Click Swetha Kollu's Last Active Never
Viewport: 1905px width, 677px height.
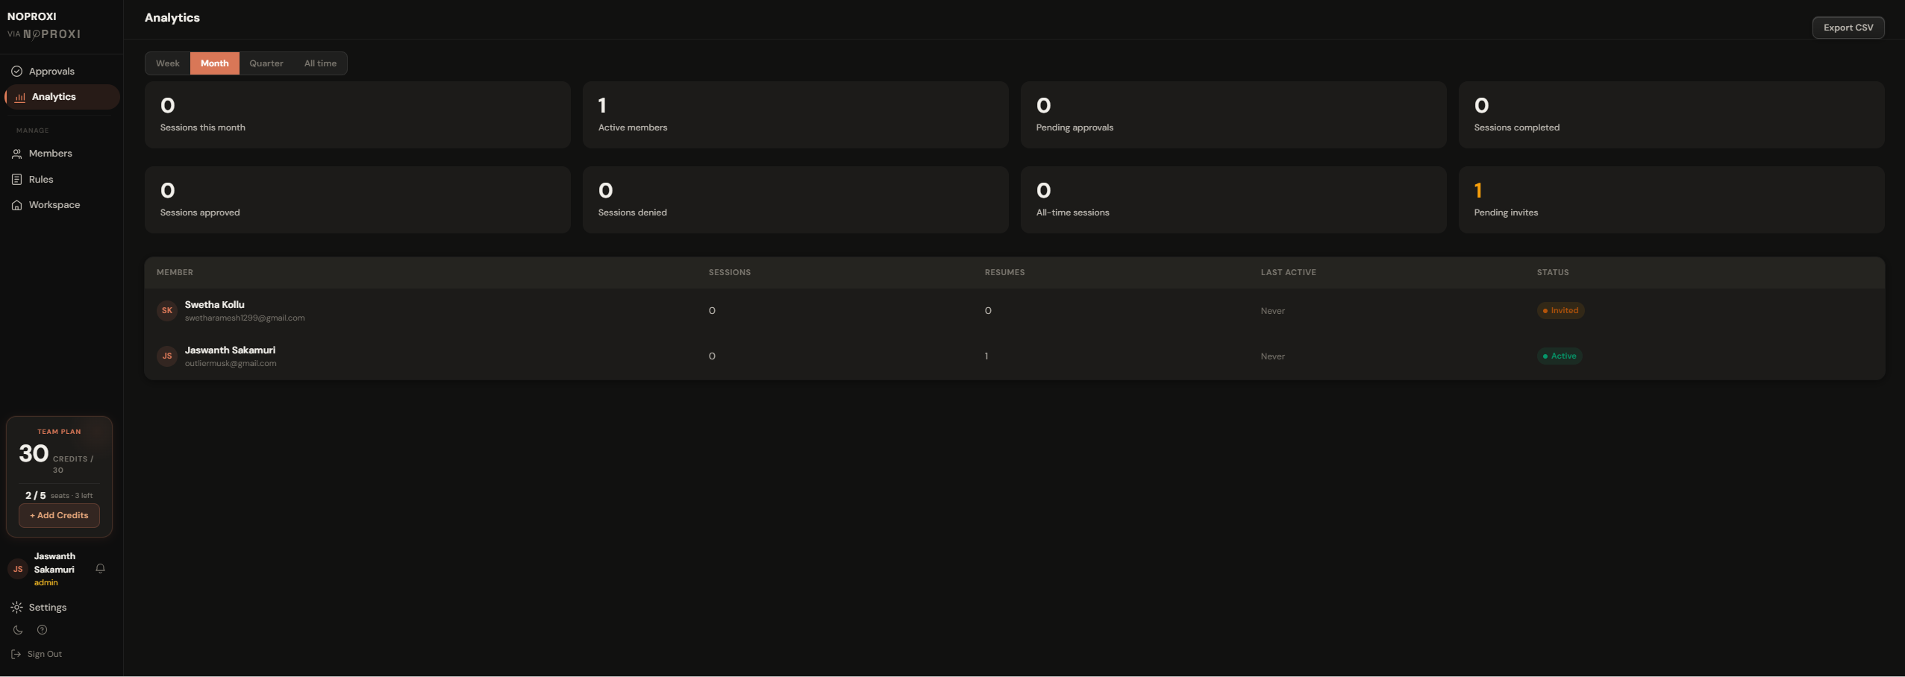pyautogui.click(x=1273, y=311)
